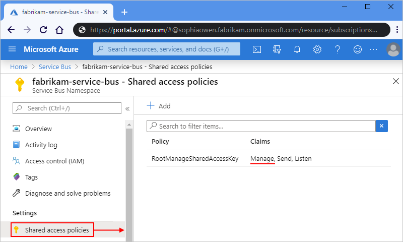This screenshot has height=242, width=403.
Task: Open a new browser tab
Action: (124, 12)
